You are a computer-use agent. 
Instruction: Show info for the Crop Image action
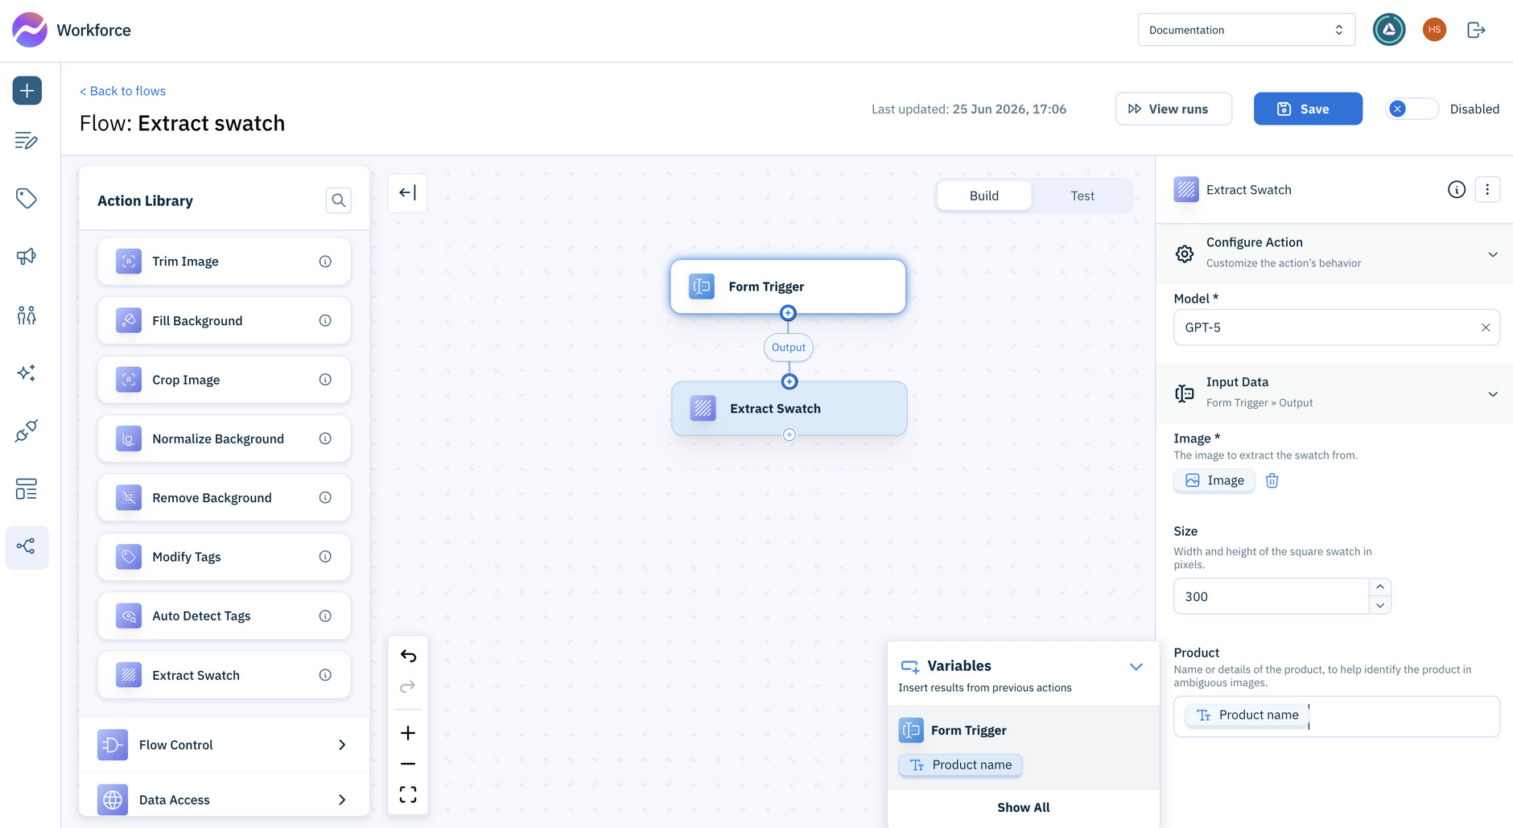coord(325,380)
